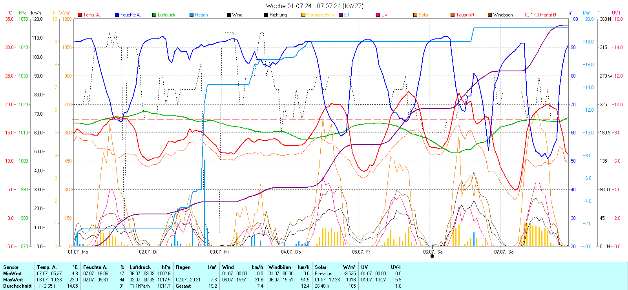Click the '03.07. Mi' date axis label
The width and height of the screenshot is (628, 290).
click(x=219, y=252)
